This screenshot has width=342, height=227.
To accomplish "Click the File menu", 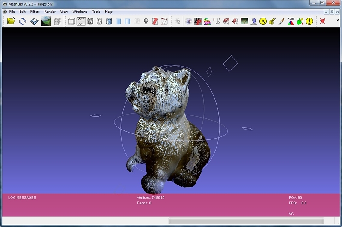I will (x=12, y=12).
